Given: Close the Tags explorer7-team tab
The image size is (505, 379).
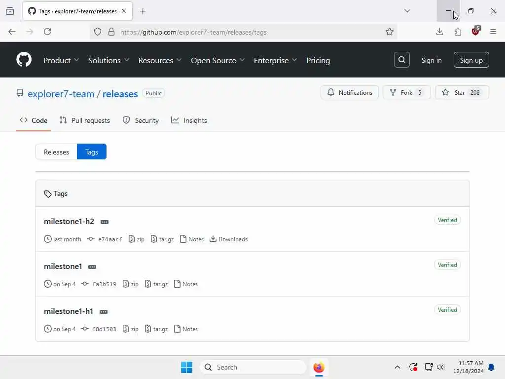Looking at the screenshot, I should pos(124,11).
